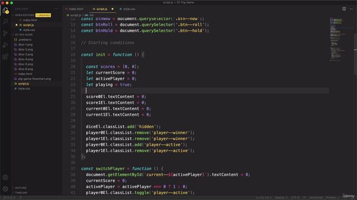The height and width of the screenshot is (200, 357).
Task: Open dice-4.png in project tree
Action: 26,59
